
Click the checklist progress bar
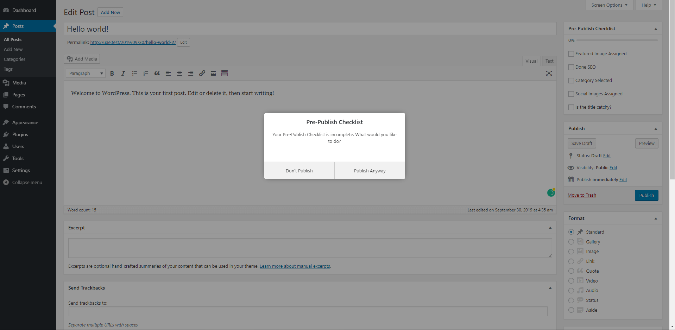617,40
